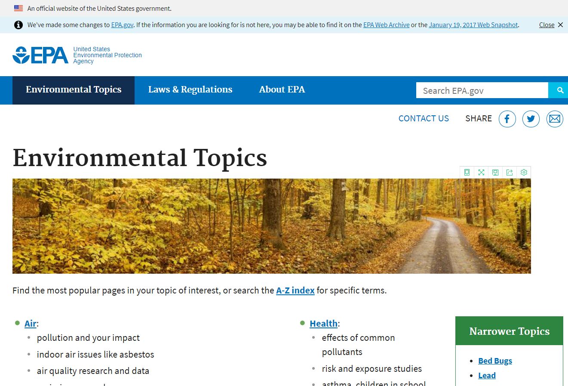
Task: Share the page via the email icon
Action: (555, 119)
